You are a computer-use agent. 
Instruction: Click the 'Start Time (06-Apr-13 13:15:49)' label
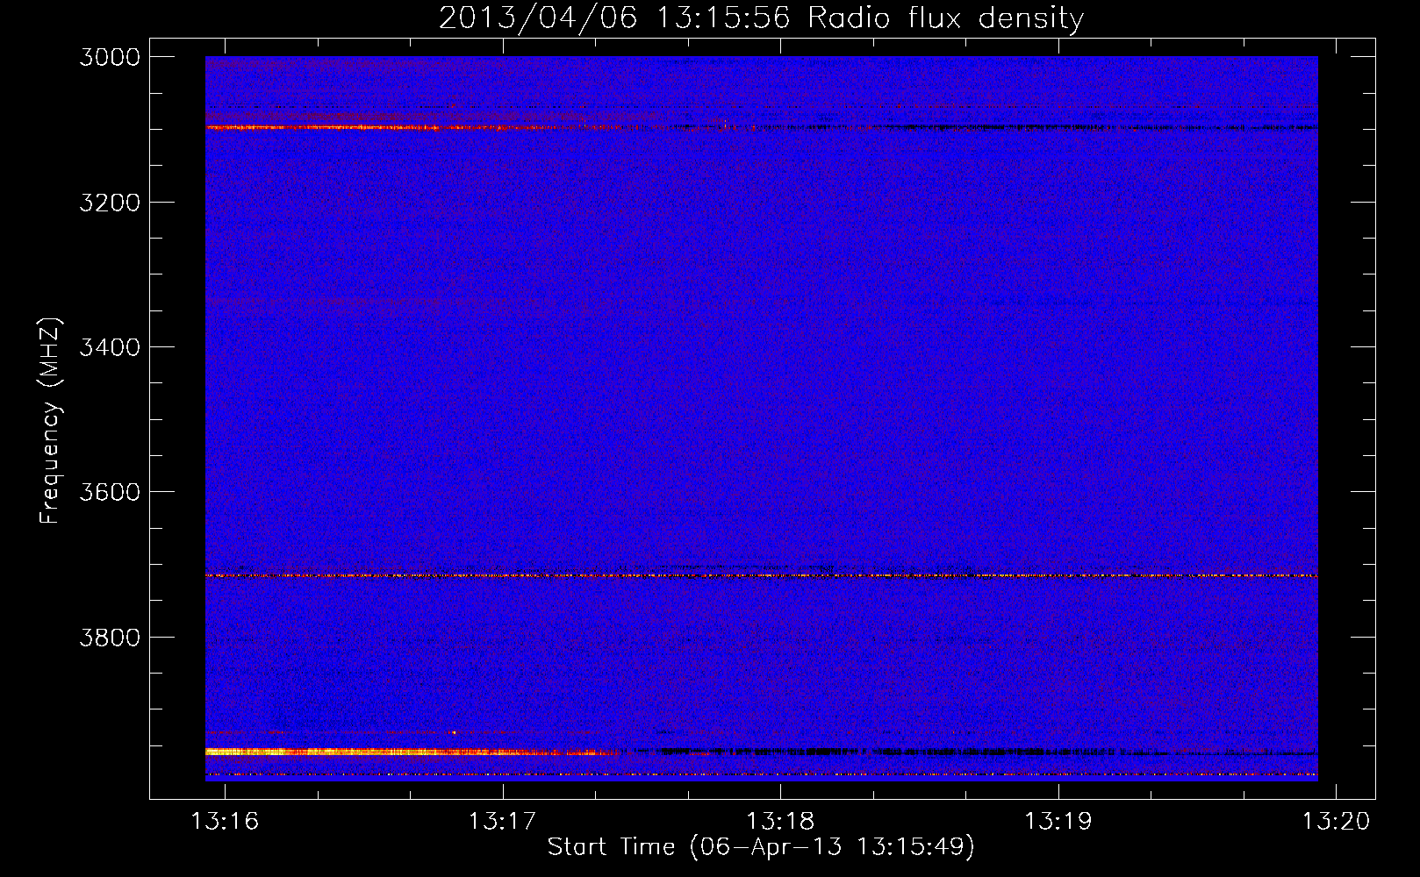pos(761,847)
